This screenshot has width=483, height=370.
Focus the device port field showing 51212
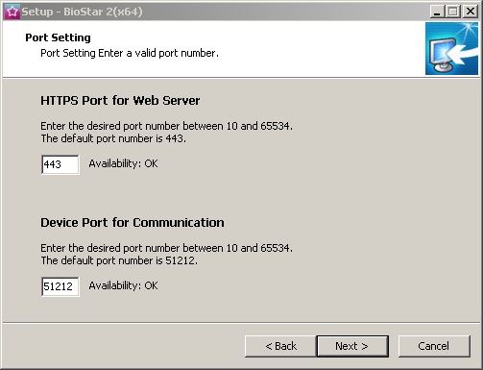click(x=60, y=286)
